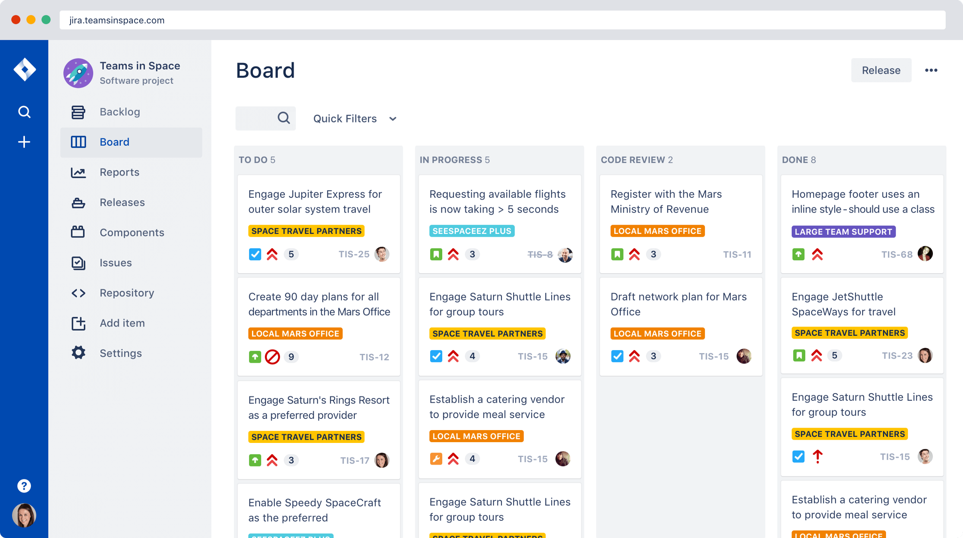Open Settings panel
The width and height of the screenshot is (963, 538).
click(x=119, y=353)
